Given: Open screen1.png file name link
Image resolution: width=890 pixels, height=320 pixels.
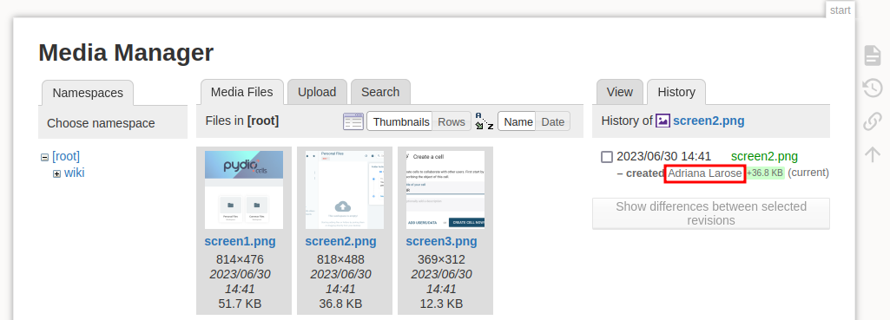Looking at the screenshot, I should point(241,241).
